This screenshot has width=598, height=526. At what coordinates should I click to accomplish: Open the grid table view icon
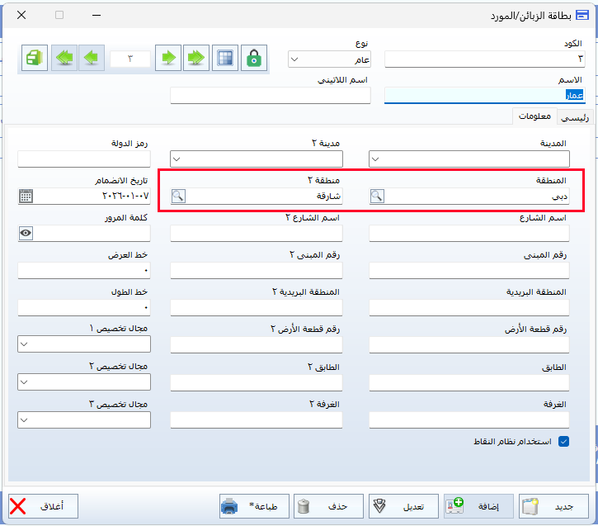click(x=224, y=59)
